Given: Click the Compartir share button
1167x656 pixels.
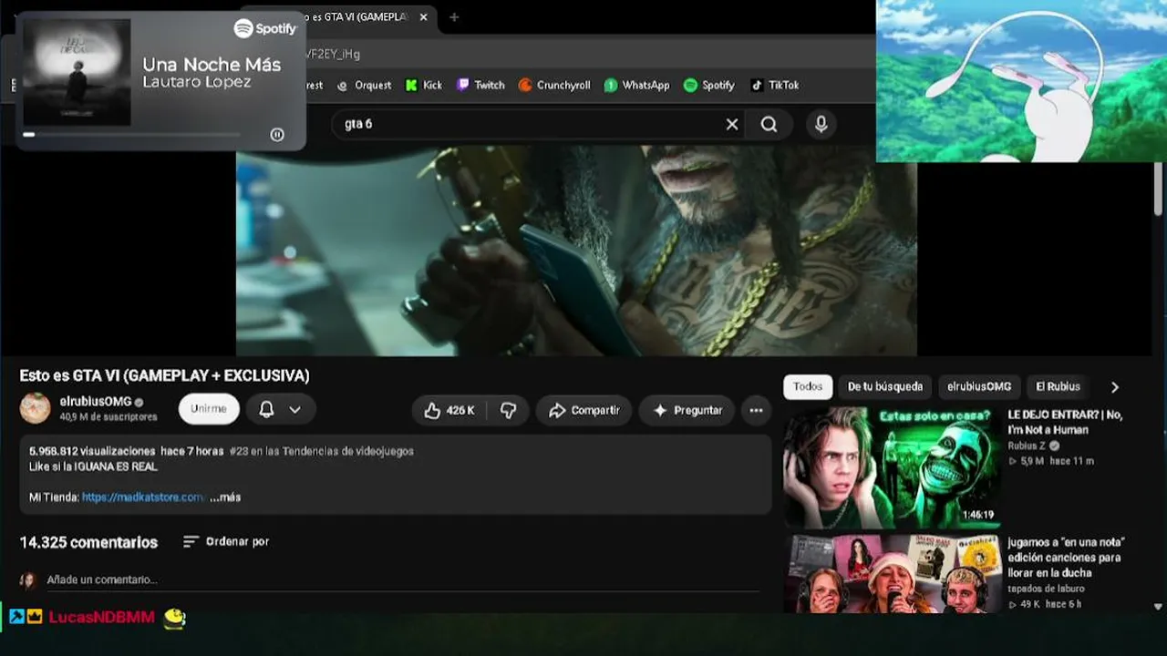Looking at the screenshot, I should click(x=584, y=410).
